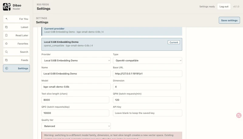Click the API Key input field
The width and height of the screenshot is (243, 139).
pos(148,113)
